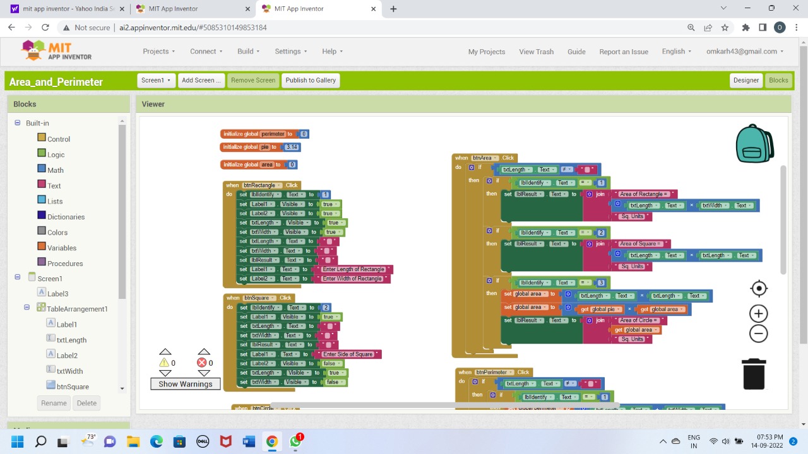
Task: Click the Show Warnings button
Action: (185, 384)
